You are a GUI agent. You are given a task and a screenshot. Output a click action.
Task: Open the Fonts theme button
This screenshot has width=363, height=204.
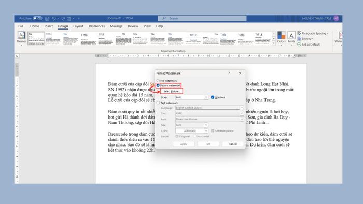pyautogui.click(x=291, y=38)
